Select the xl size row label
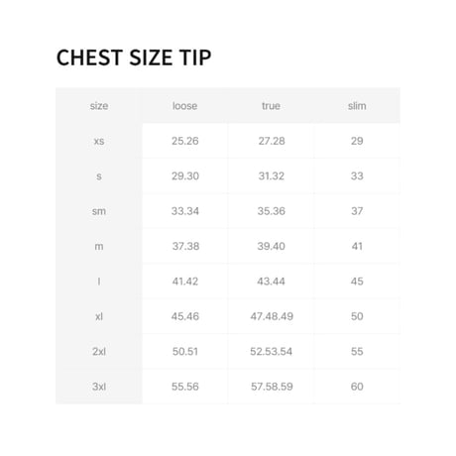 coord(99,316)
